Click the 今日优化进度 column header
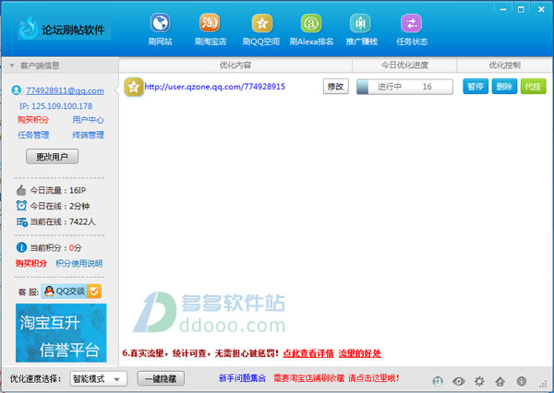 click(404, 65)
